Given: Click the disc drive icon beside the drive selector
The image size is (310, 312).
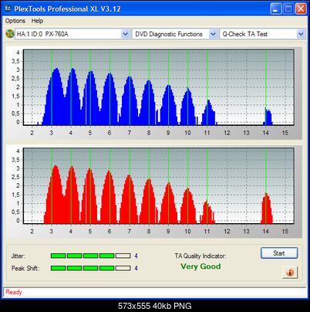Looking at the screenshot, I should tap(10, 34).
